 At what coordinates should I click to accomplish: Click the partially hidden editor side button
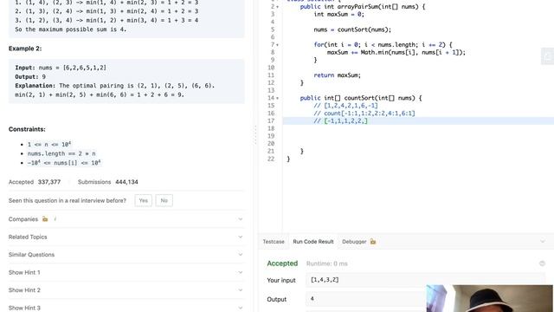[547, 55]
